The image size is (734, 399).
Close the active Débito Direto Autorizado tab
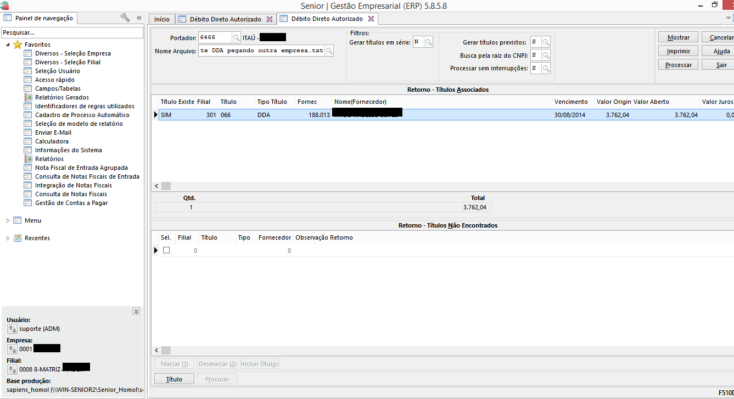click(x=371, y=19)
